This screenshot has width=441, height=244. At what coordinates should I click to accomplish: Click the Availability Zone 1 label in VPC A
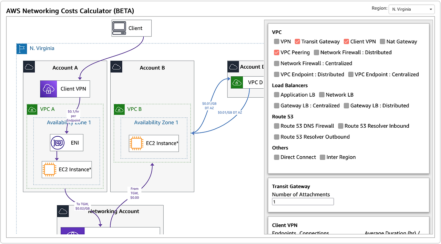pos(69,123)
